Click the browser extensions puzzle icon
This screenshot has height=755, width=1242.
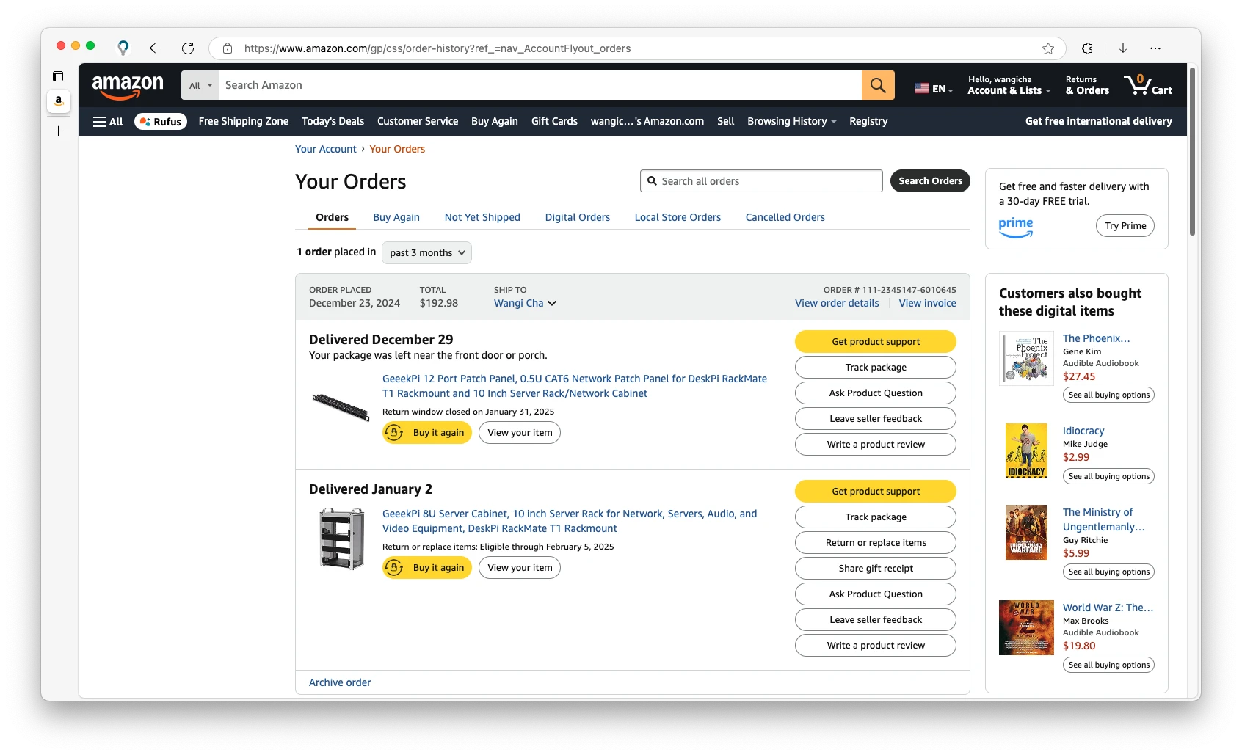[1087, 48]
